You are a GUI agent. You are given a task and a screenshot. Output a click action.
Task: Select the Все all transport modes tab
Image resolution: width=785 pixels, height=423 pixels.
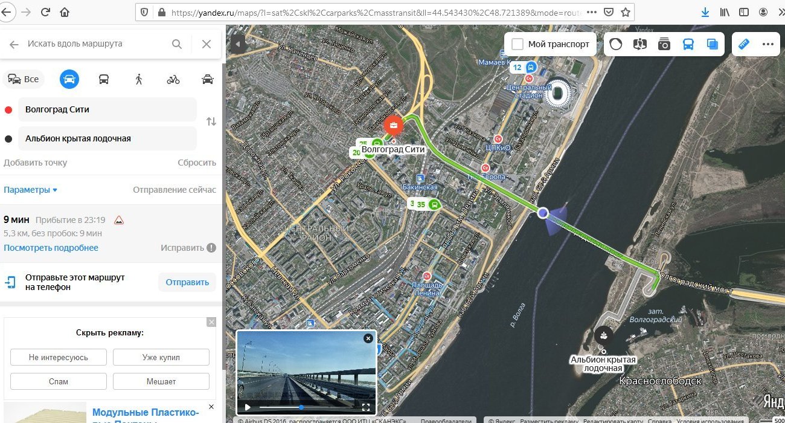[24, 79]
